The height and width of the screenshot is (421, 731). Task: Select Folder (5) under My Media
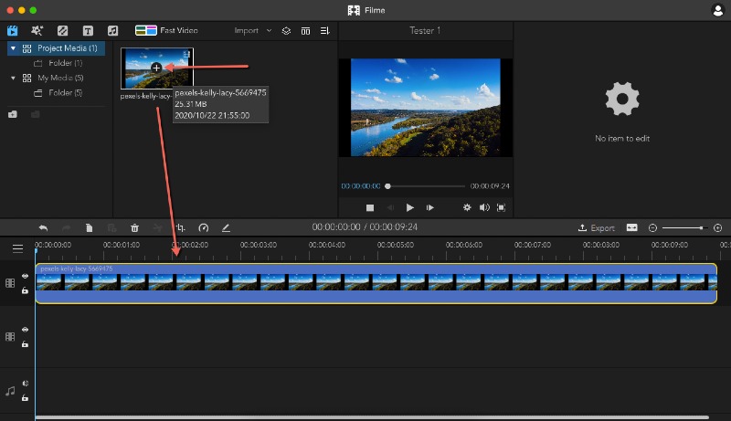(65, 92)
